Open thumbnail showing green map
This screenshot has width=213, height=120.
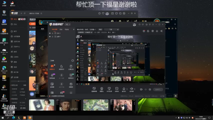click(96, 105)
